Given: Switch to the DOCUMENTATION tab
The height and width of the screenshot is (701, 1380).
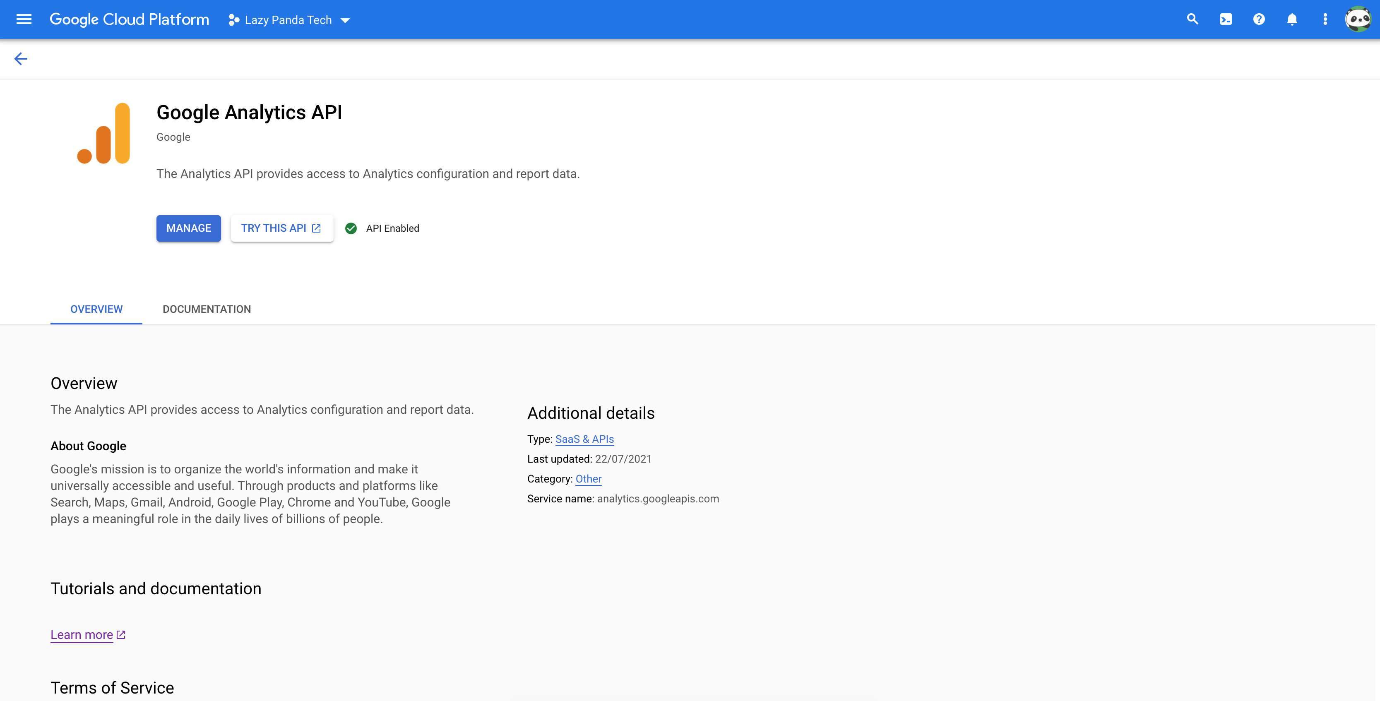Looking at the screenshot, I should coord(207,309).
